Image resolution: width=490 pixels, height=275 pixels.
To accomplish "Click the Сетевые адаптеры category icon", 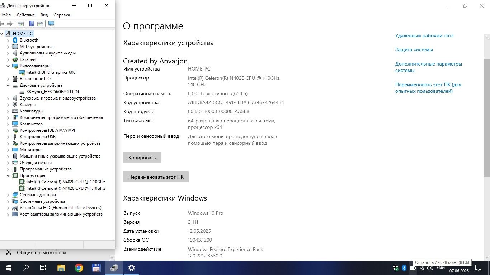I will click(15, 195).
